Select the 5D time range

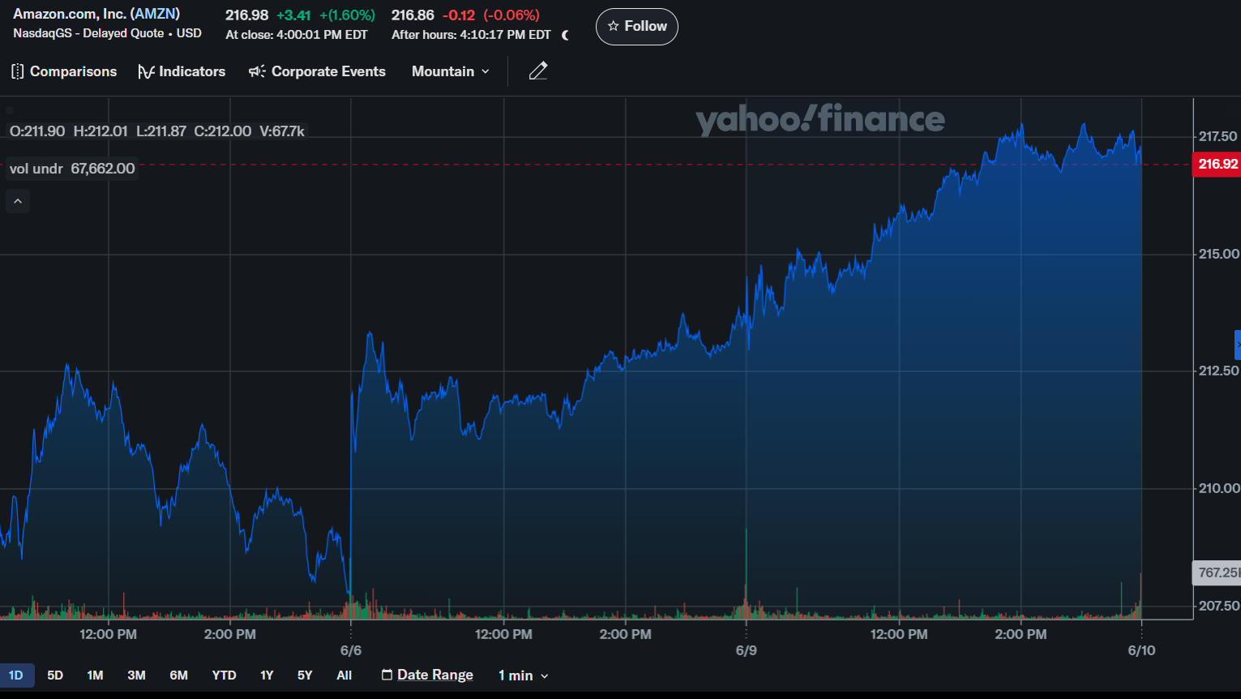(x=55, y=675)
